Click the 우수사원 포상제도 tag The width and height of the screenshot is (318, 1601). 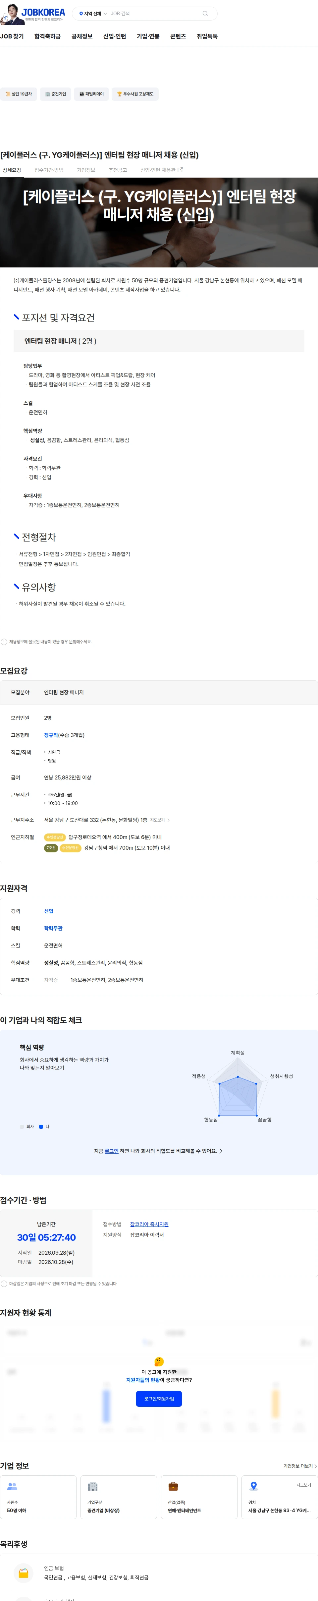tap(135, 94)
